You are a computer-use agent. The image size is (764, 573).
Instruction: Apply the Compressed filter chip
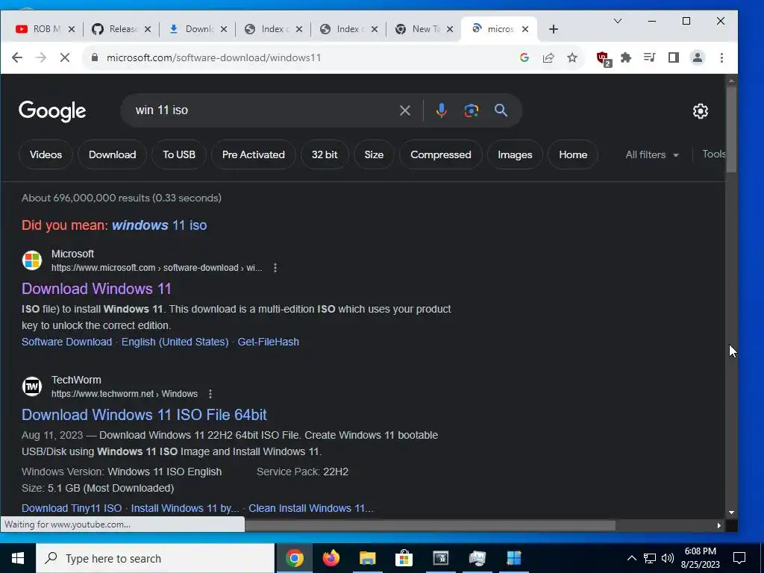pos(440,154)
